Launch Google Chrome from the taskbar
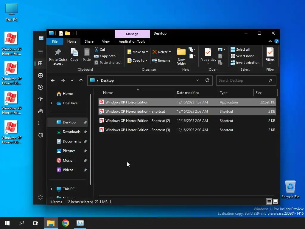The width and height of the screenshot is (305, 229). pos(66,223)
